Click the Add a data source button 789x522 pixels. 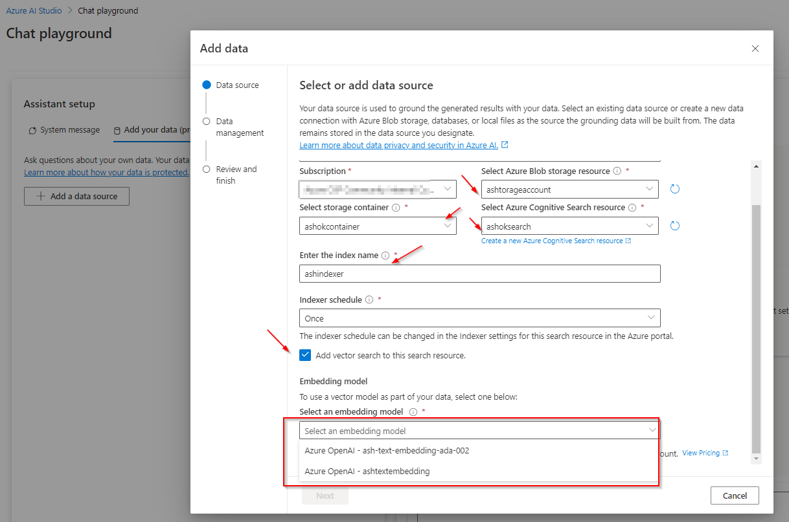click(x=76, y=197)
